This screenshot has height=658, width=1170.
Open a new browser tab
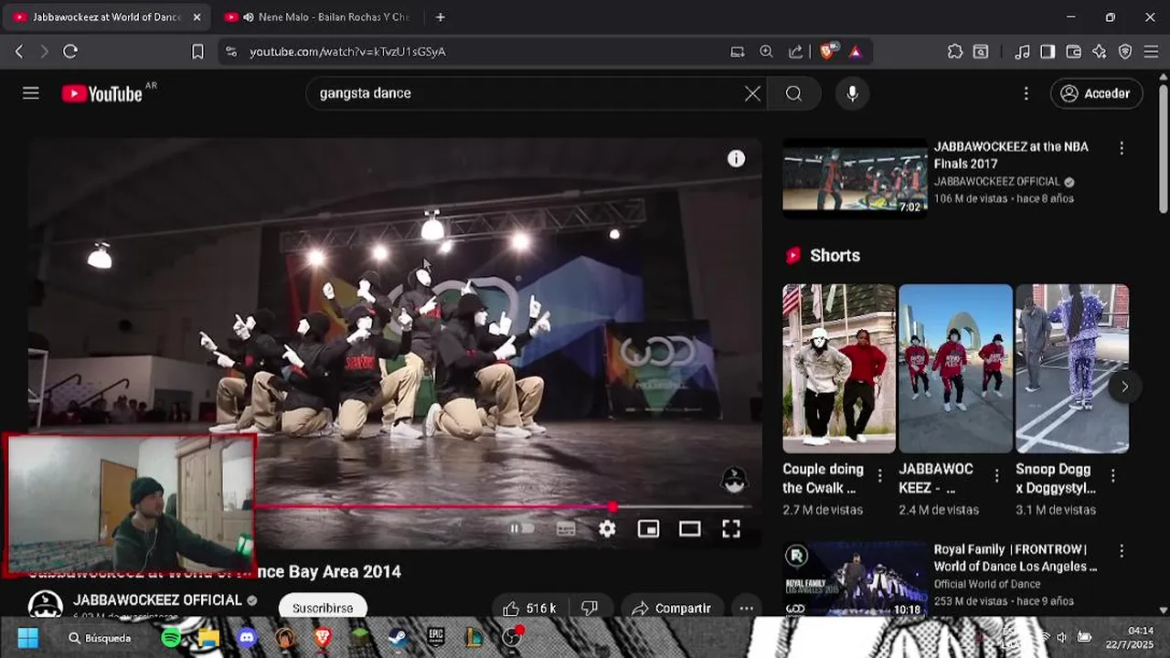[441, 17]
